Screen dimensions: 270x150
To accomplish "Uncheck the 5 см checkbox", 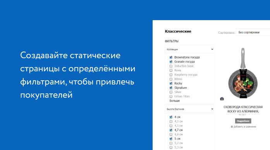I will tap(171, 139).
